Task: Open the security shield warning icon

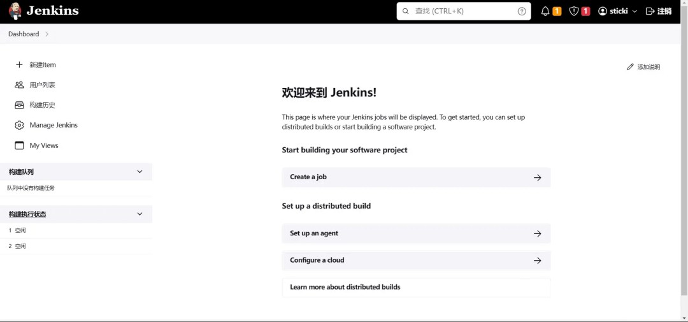Action: tap(573, 11)
